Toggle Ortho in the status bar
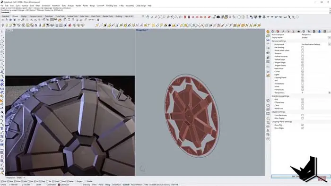 pos(95,185)
